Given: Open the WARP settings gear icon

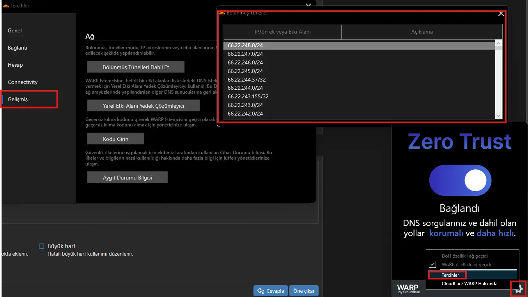Looking at the screenshot, I should [518, 288].
